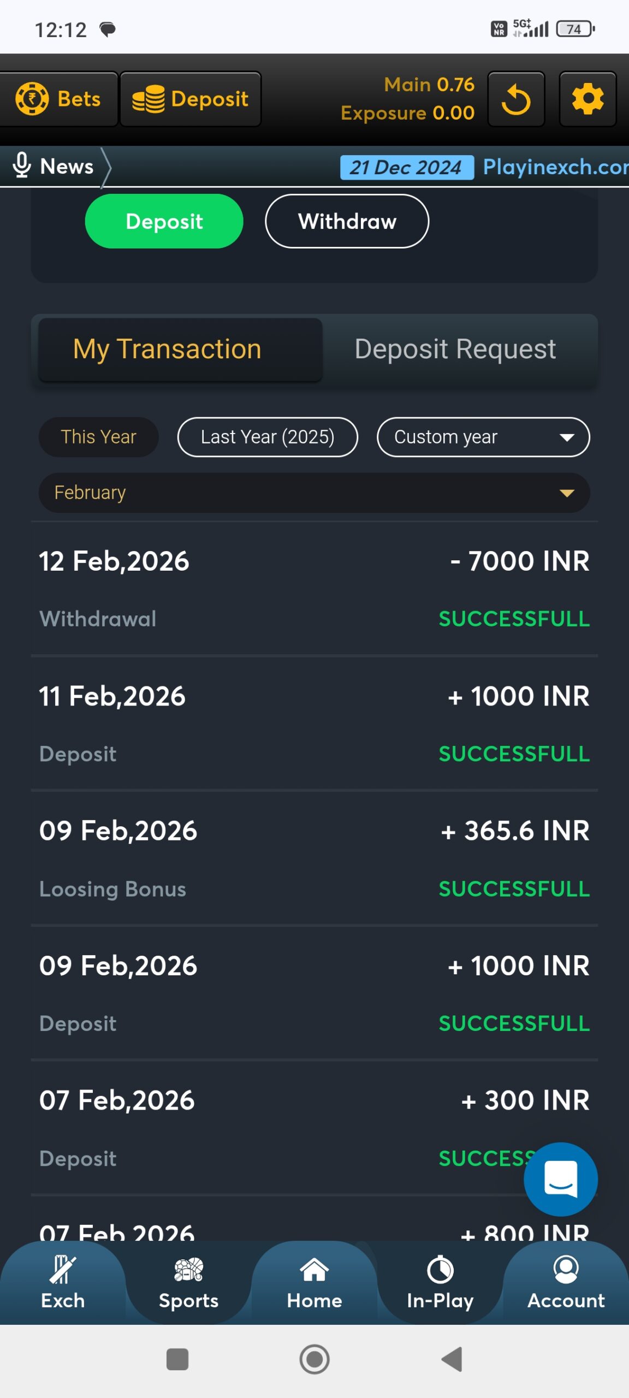Select the This Year filter
The image size is (629, 1398).
[98, 437]
